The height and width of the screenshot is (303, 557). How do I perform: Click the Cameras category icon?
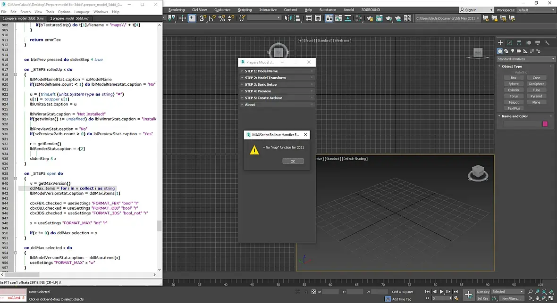pyautogui.click(x=519, y=51)
